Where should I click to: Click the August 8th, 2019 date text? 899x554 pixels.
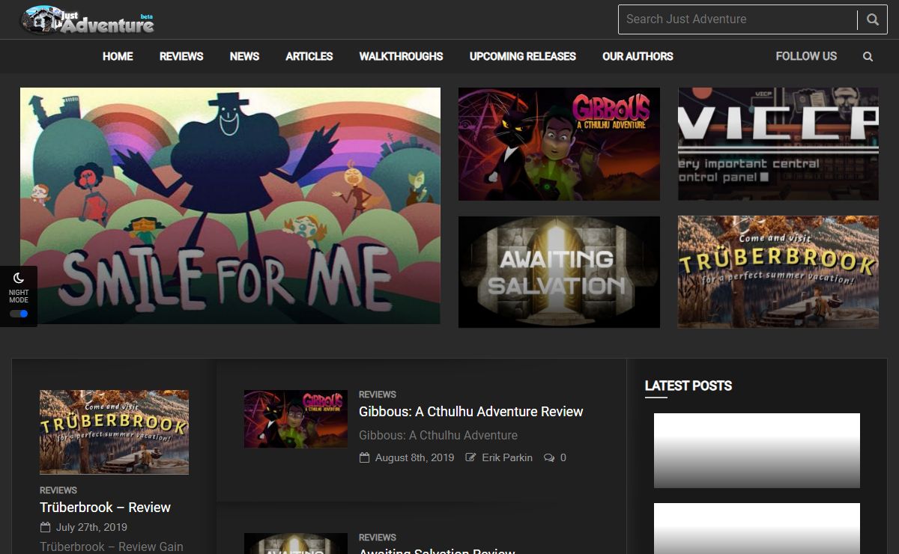pyautogui.click(x=414, y=457)
